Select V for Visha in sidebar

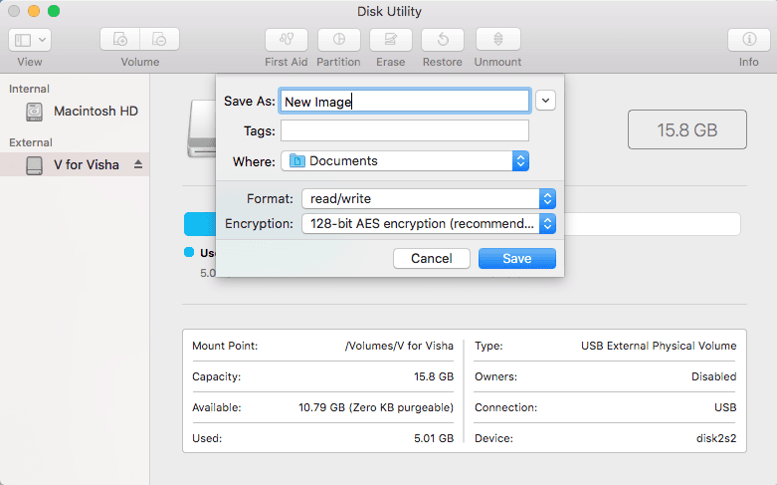[x=75, y=164]
